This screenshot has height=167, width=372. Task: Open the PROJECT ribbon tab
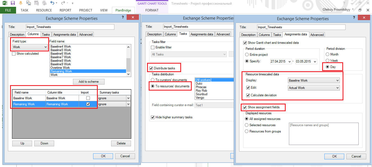[x=86, y=10]
